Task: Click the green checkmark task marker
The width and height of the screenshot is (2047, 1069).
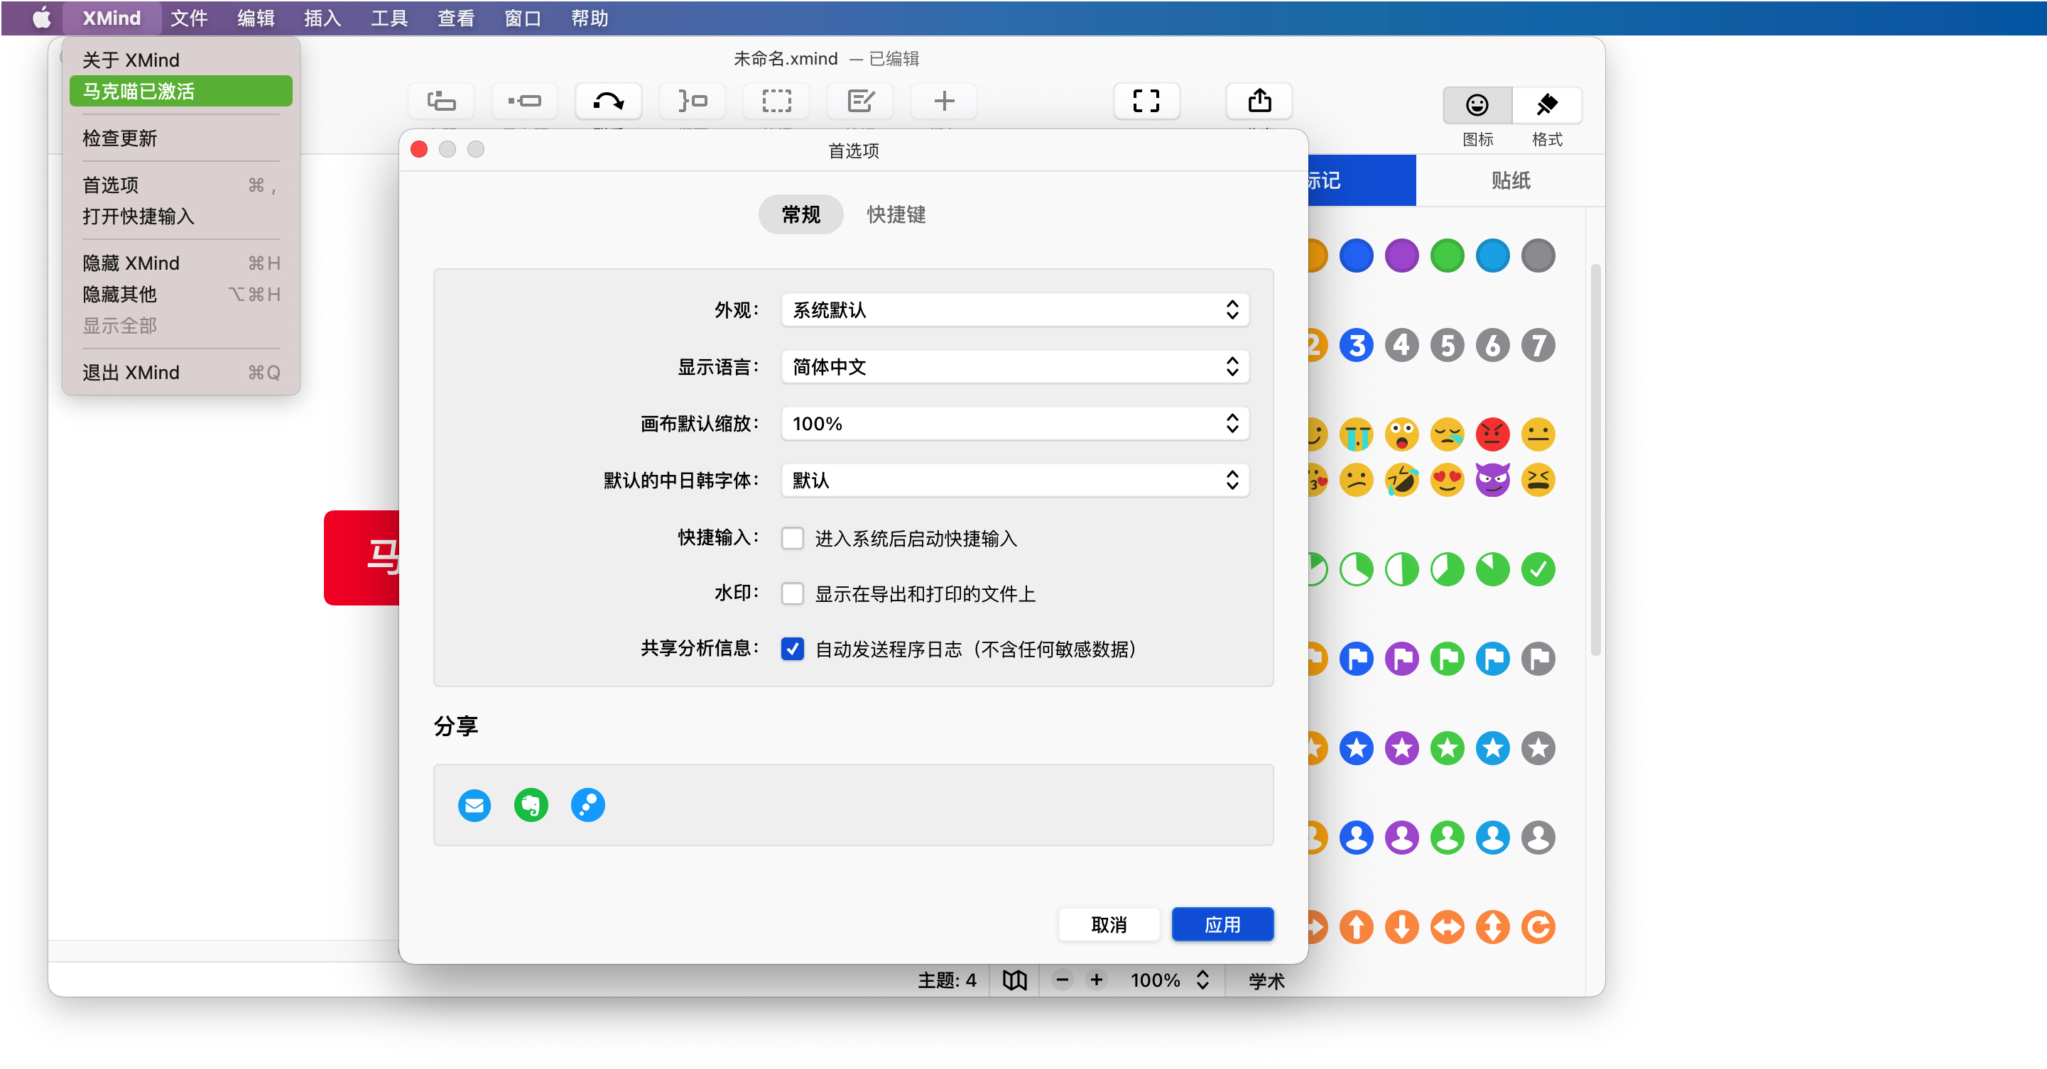Action: [1538, 569]
